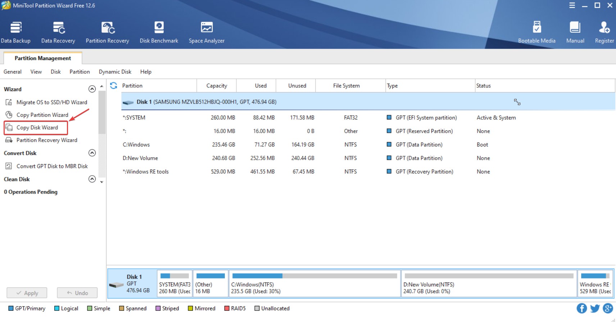The height and width of the screenshot is (322, 616).
Task: Click the MiniTool app logo in the title bar
Action: coord(6,5)
